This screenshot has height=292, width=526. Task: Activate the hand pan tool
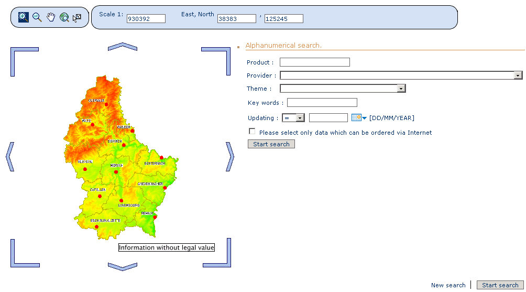51,17
